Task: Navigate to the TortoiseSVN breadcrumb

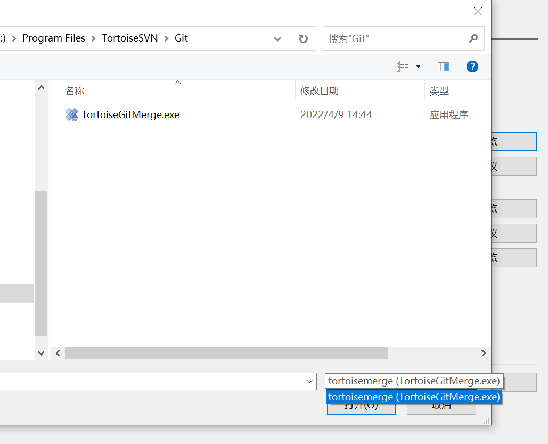Action: point(129,38)
